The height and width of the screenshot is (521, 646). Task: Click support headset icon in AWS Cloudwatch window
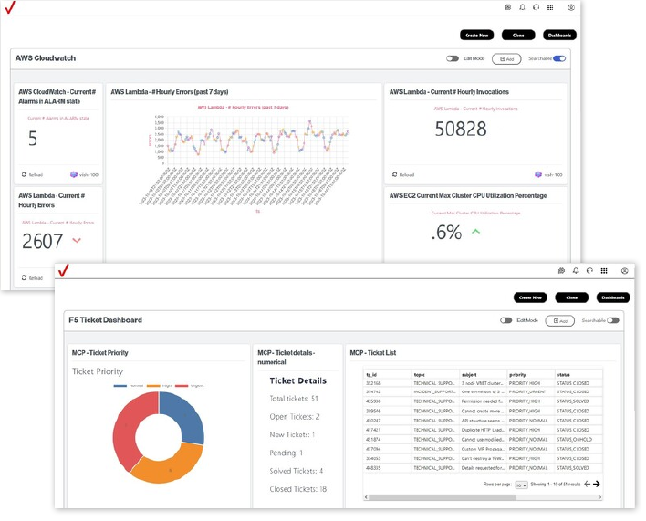coord(536,7)
